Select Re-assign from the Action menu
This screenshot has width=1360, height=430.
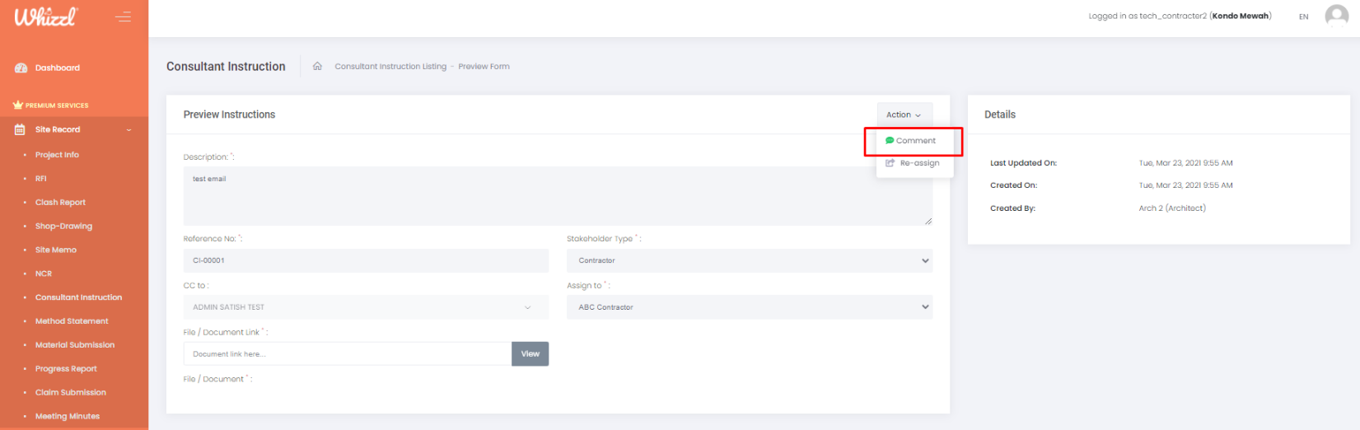pyautogui.click(x=919, y=163)
